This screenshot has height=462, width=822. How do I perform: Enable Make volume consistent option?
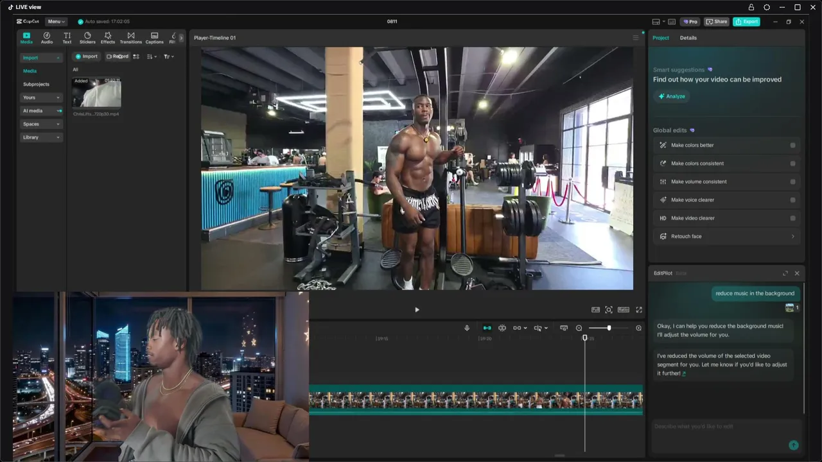pos(792,182)
